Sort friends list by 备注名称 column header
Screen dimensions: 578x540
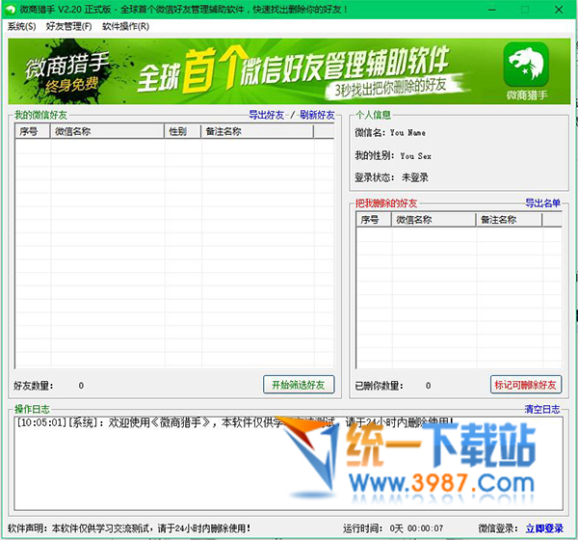tap(257, 131)
